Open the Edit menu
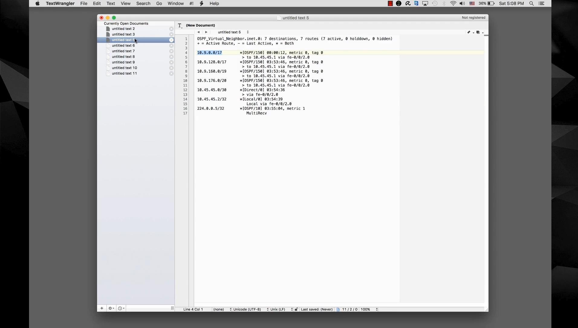This screenshot has height=328, width=578. pyautogui.click(x=97, y=3)
